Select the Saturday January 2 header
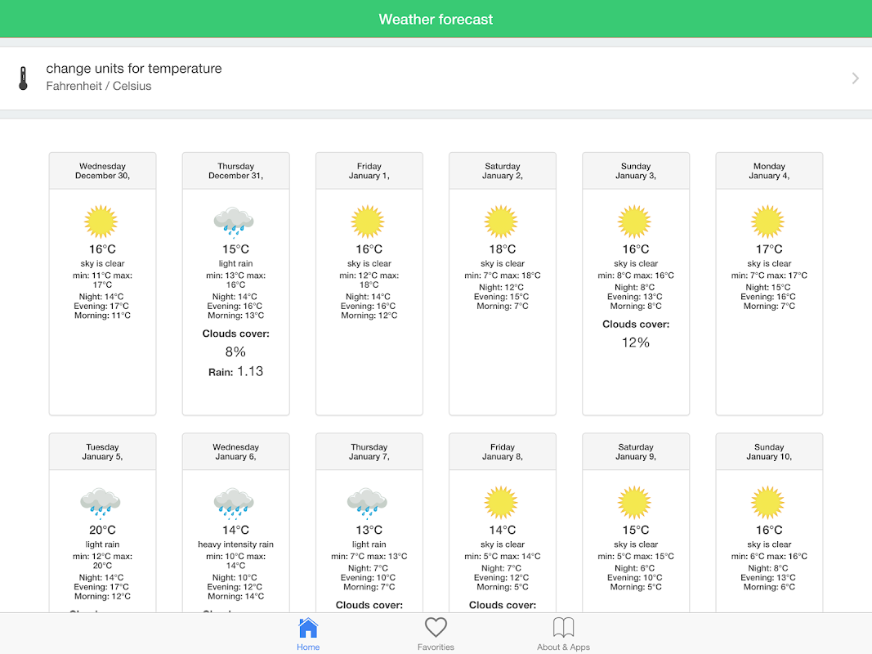The width and height of the screenshot is (872, 654). tap(503, 171)
